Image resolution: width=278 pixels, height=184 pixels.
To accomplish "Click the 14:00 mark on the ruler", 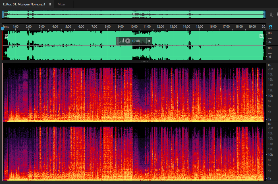I will (186, 26).
